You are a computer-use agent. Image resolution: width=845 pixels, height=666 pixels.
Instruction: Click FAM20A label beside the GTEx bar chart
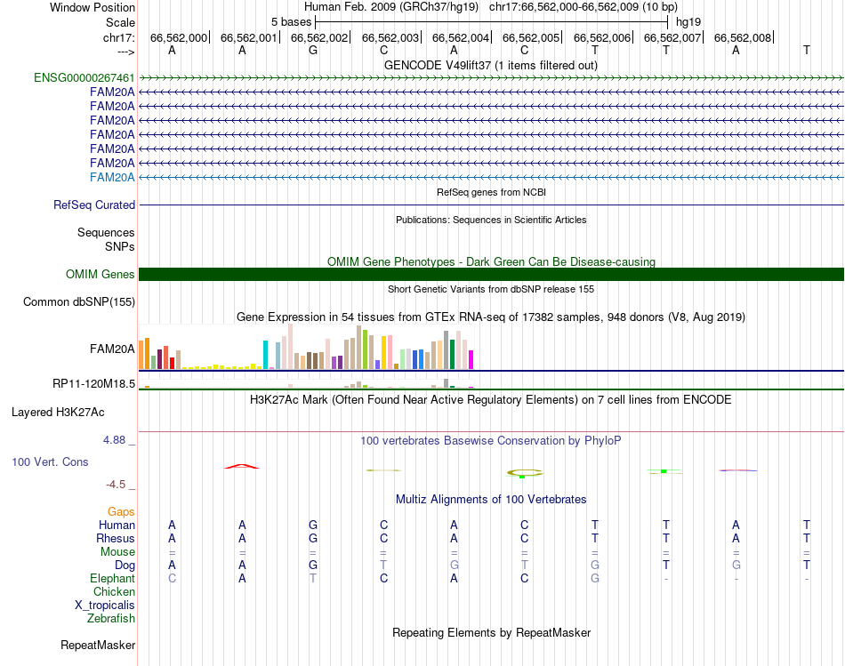112,349
